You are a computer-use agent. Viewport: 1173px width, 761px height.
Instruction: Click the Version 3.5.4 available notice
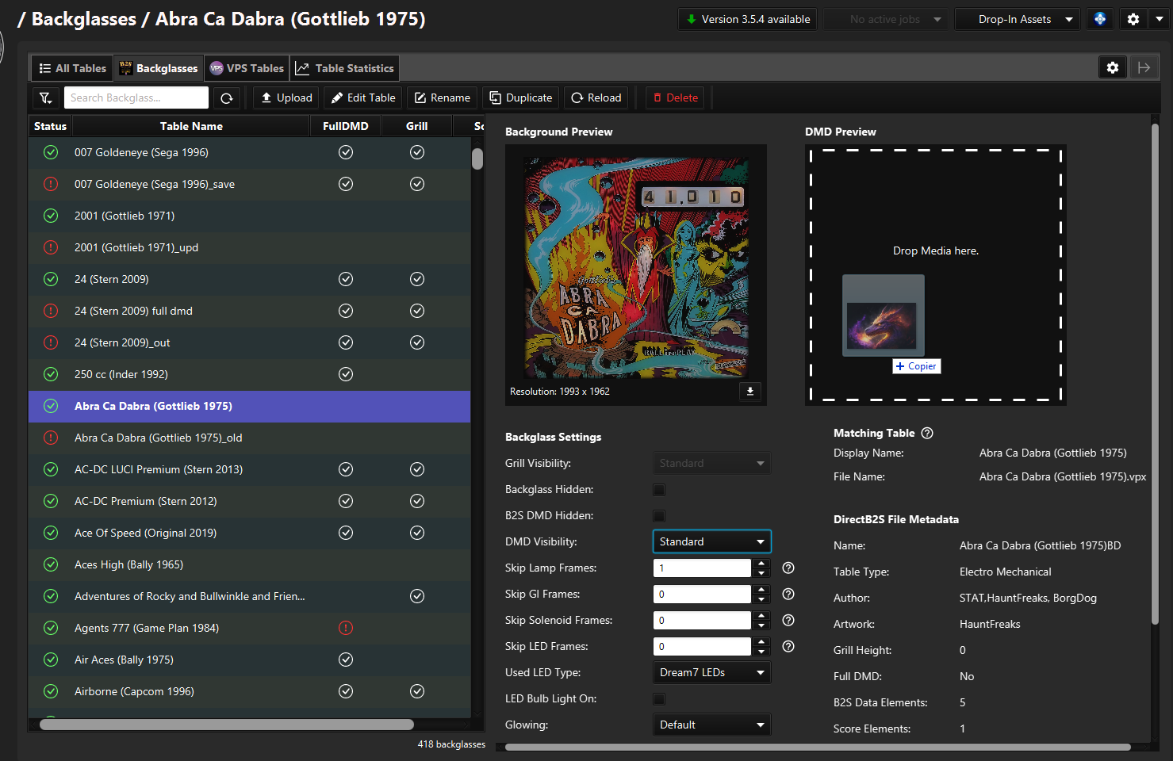(x=748, y=19)
